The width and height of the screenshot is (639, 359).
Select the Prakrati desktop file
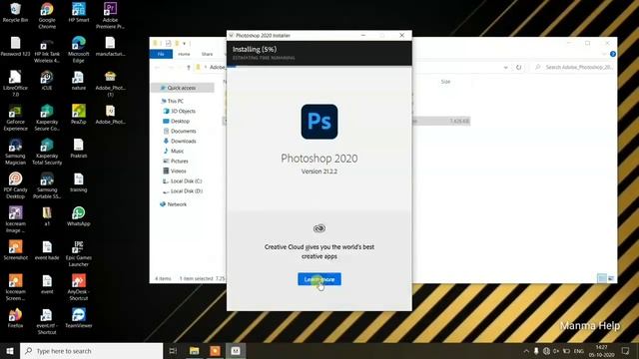point(79,149)
